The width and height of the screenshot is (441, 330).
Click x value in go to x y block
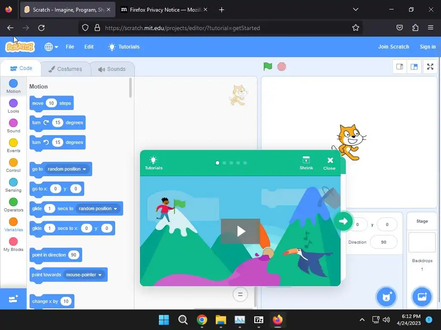pyautogui.click(x=56, y=189)
